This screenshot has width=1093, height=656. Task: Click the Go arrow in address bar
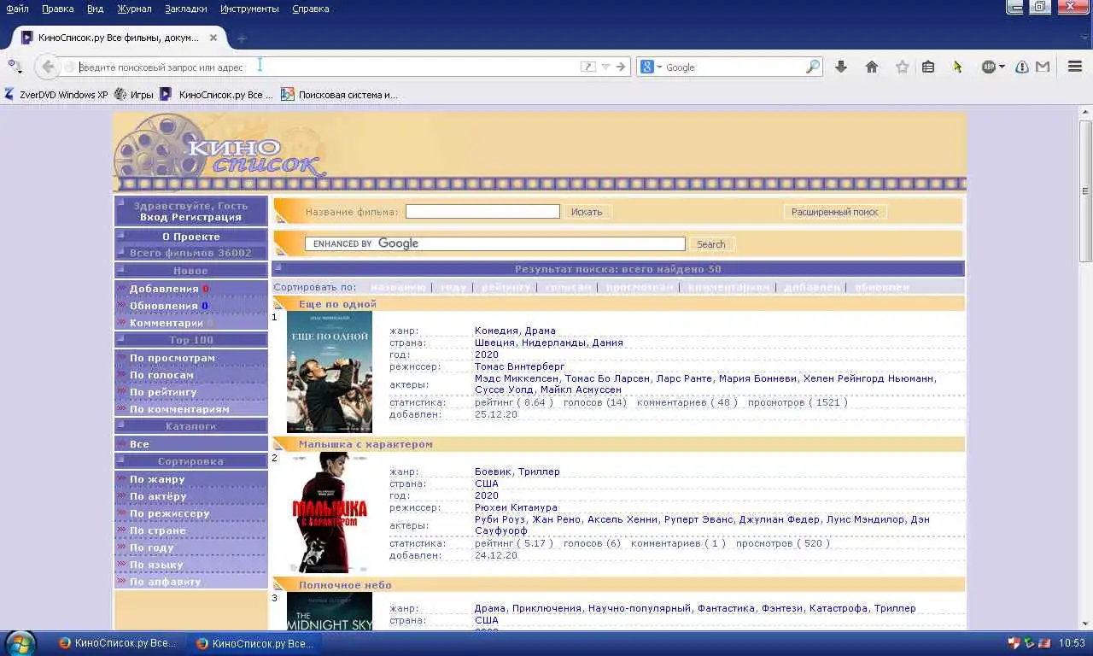[622, 67]
